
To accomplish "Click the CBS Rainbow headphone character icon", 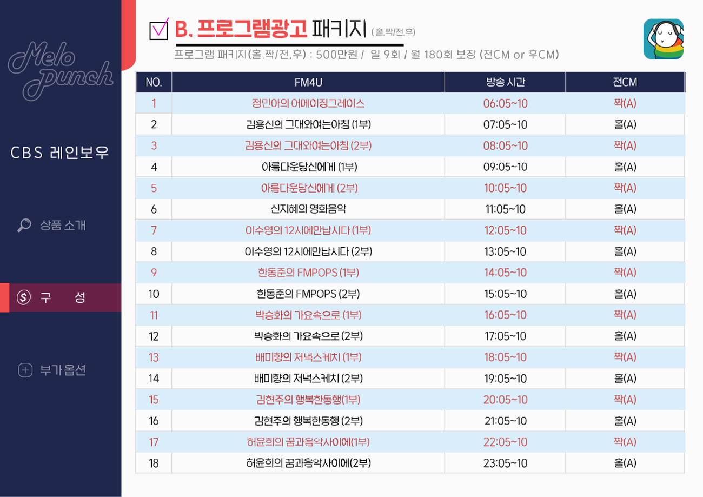I will coord(663,39).
